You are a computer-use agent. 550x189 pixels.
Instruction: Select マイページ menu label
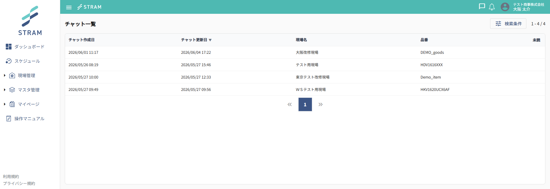point(29,104)
